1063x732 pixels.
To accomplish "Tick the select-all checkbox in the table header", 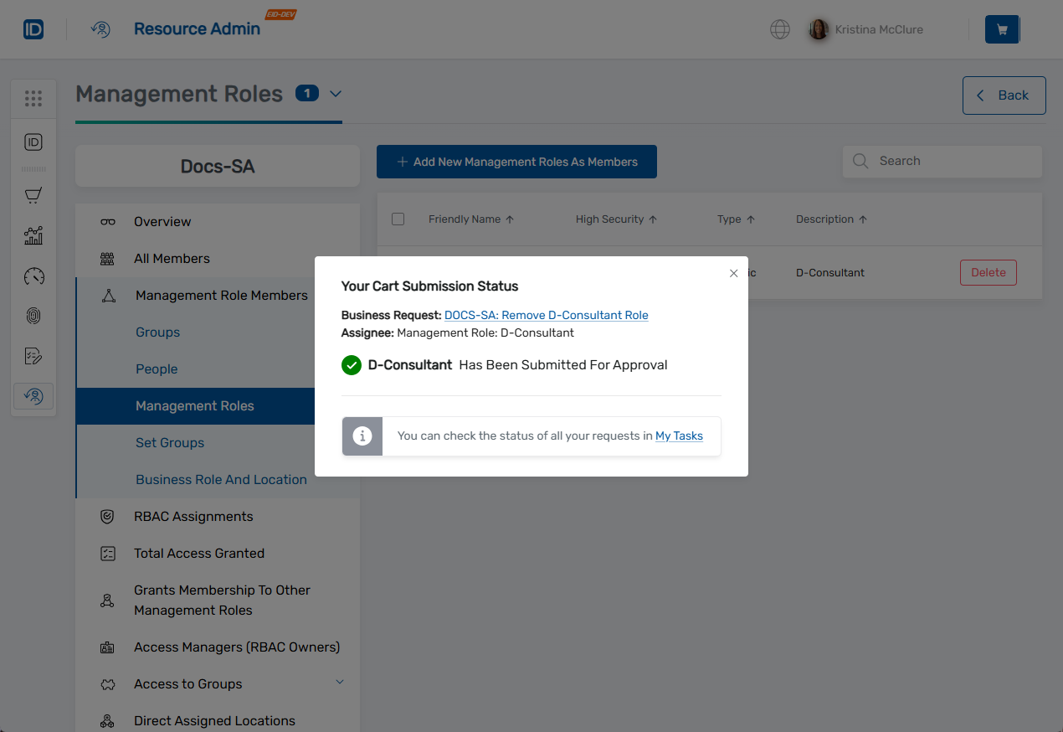I will tap(398, 219).
